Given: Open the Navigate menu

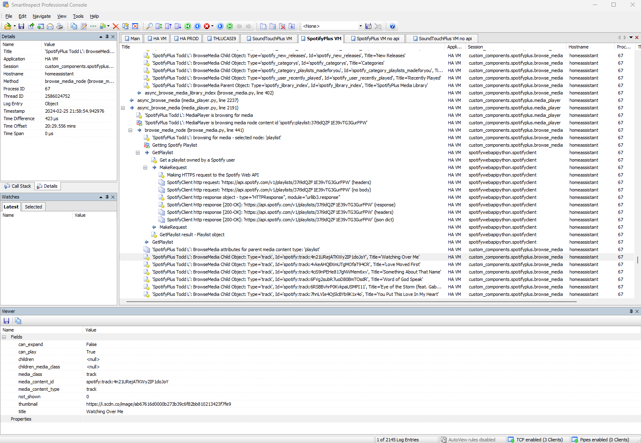Looking at the screenshot, I should pos(41,16).
